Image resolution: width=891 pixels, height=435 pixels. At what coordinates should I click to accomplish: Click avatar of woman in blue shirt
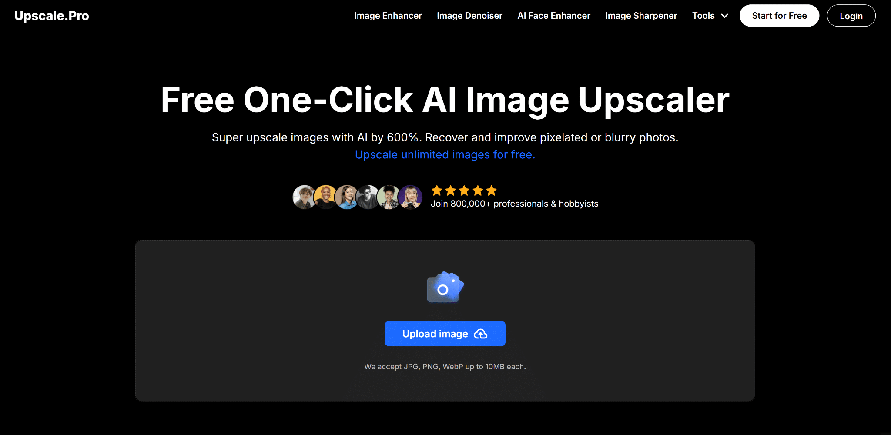347,197
